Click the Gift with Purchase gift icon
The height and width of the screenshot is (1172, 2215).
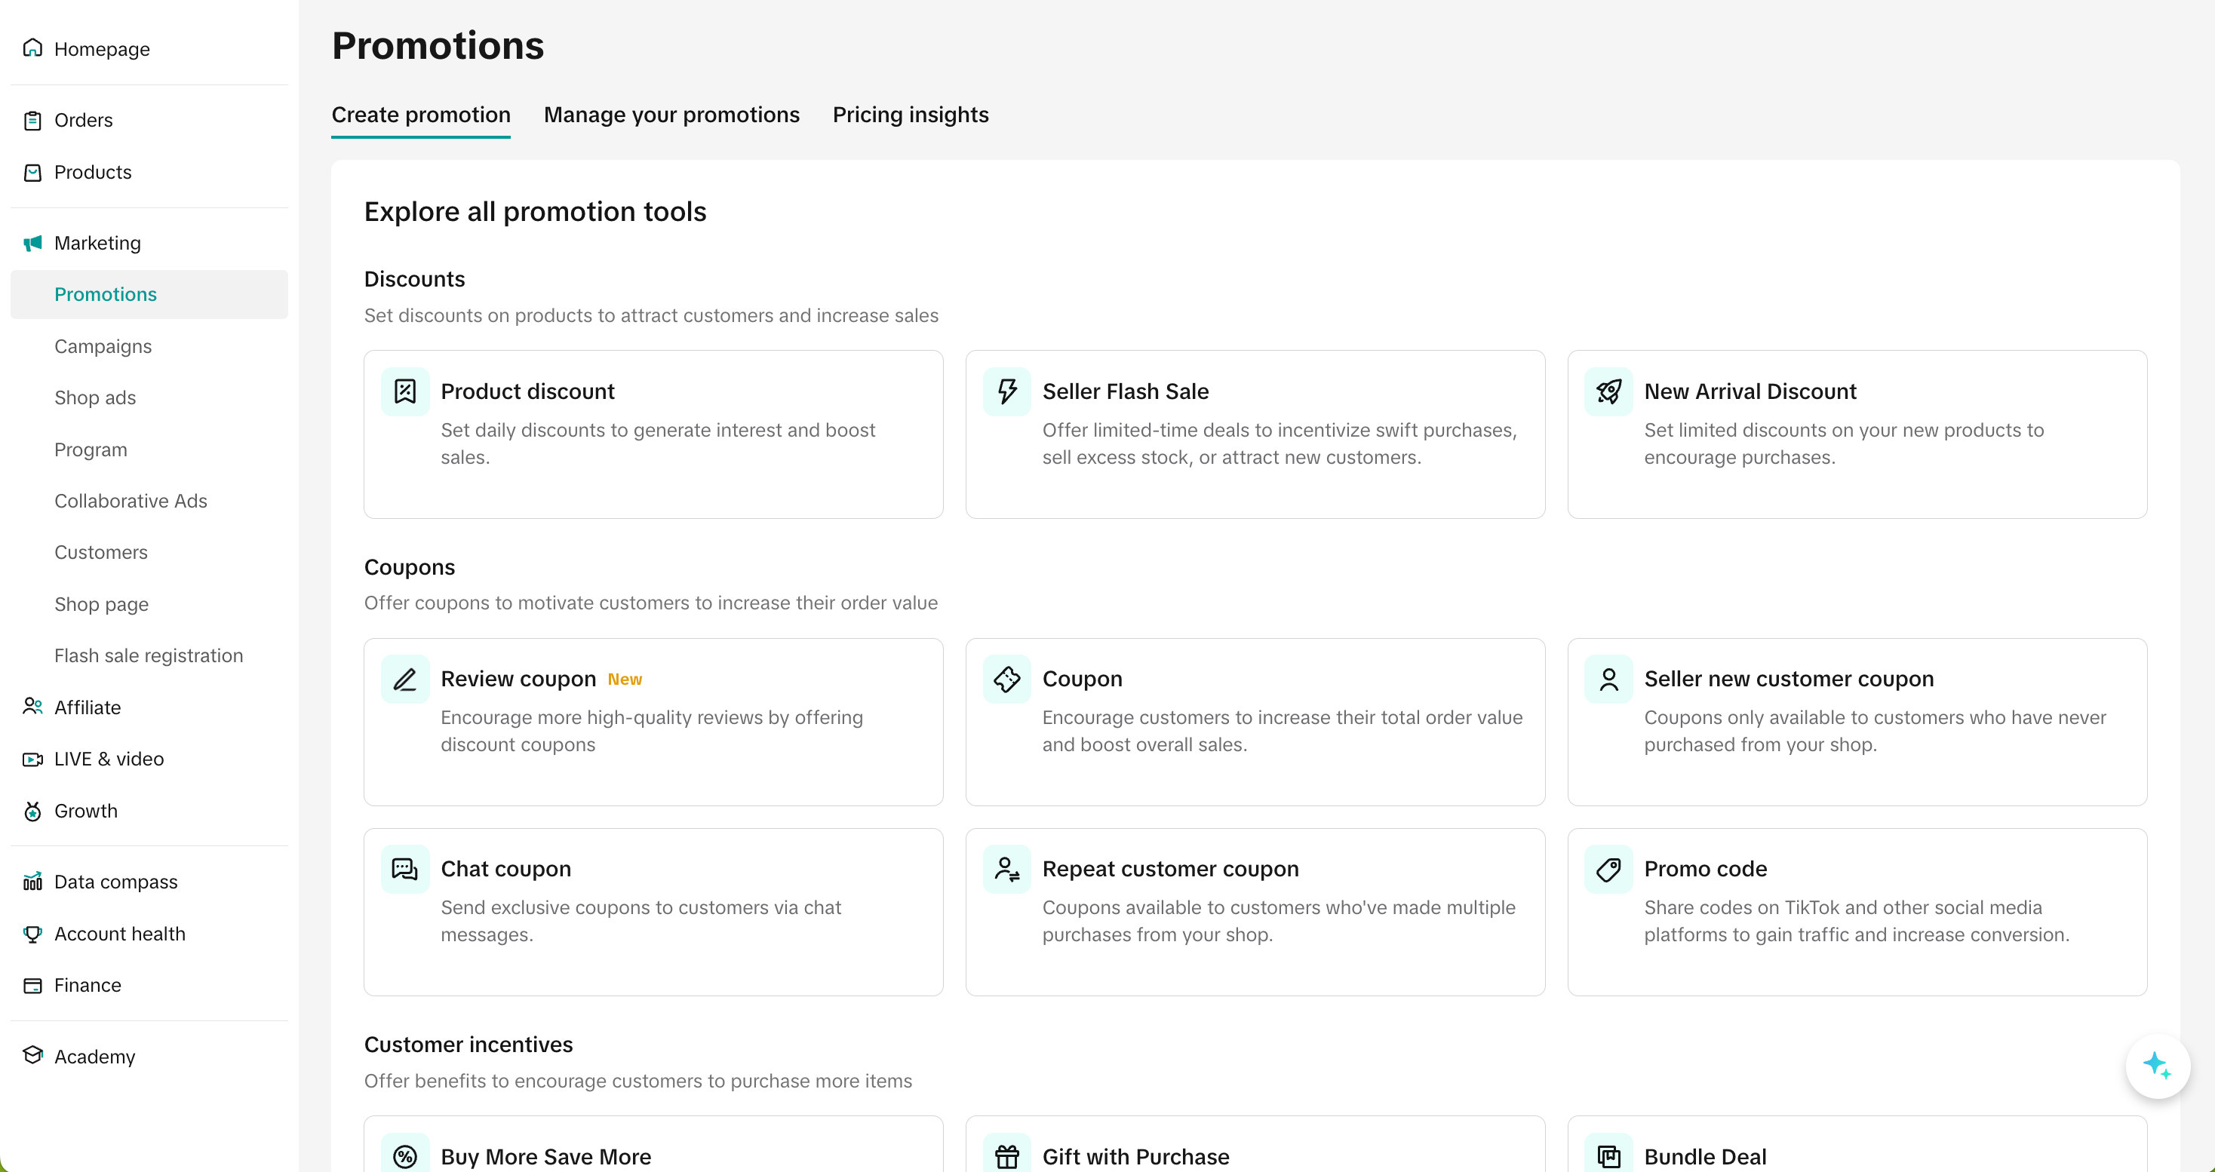(x=1007, y=1156)
